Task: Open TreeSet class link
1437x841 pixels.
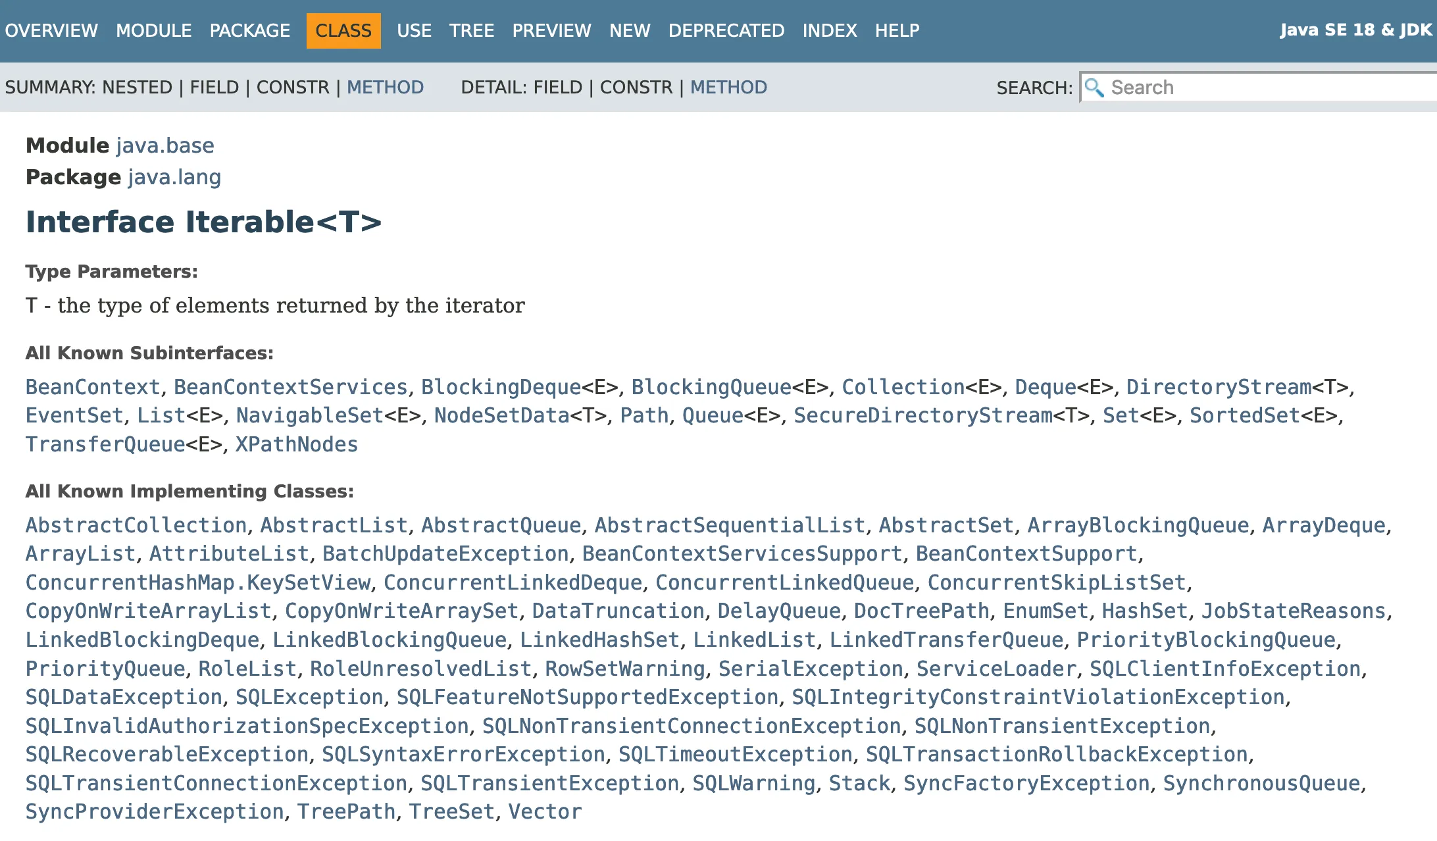Action: pyautogui.click(x=451, y=811)
